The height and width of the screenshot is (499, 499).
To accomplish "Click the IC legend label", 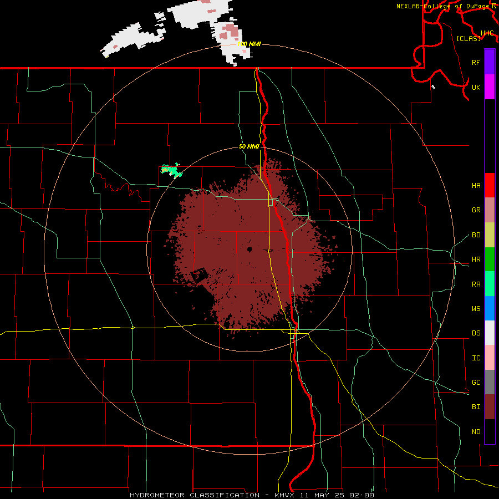I will [x=476, y=358].
